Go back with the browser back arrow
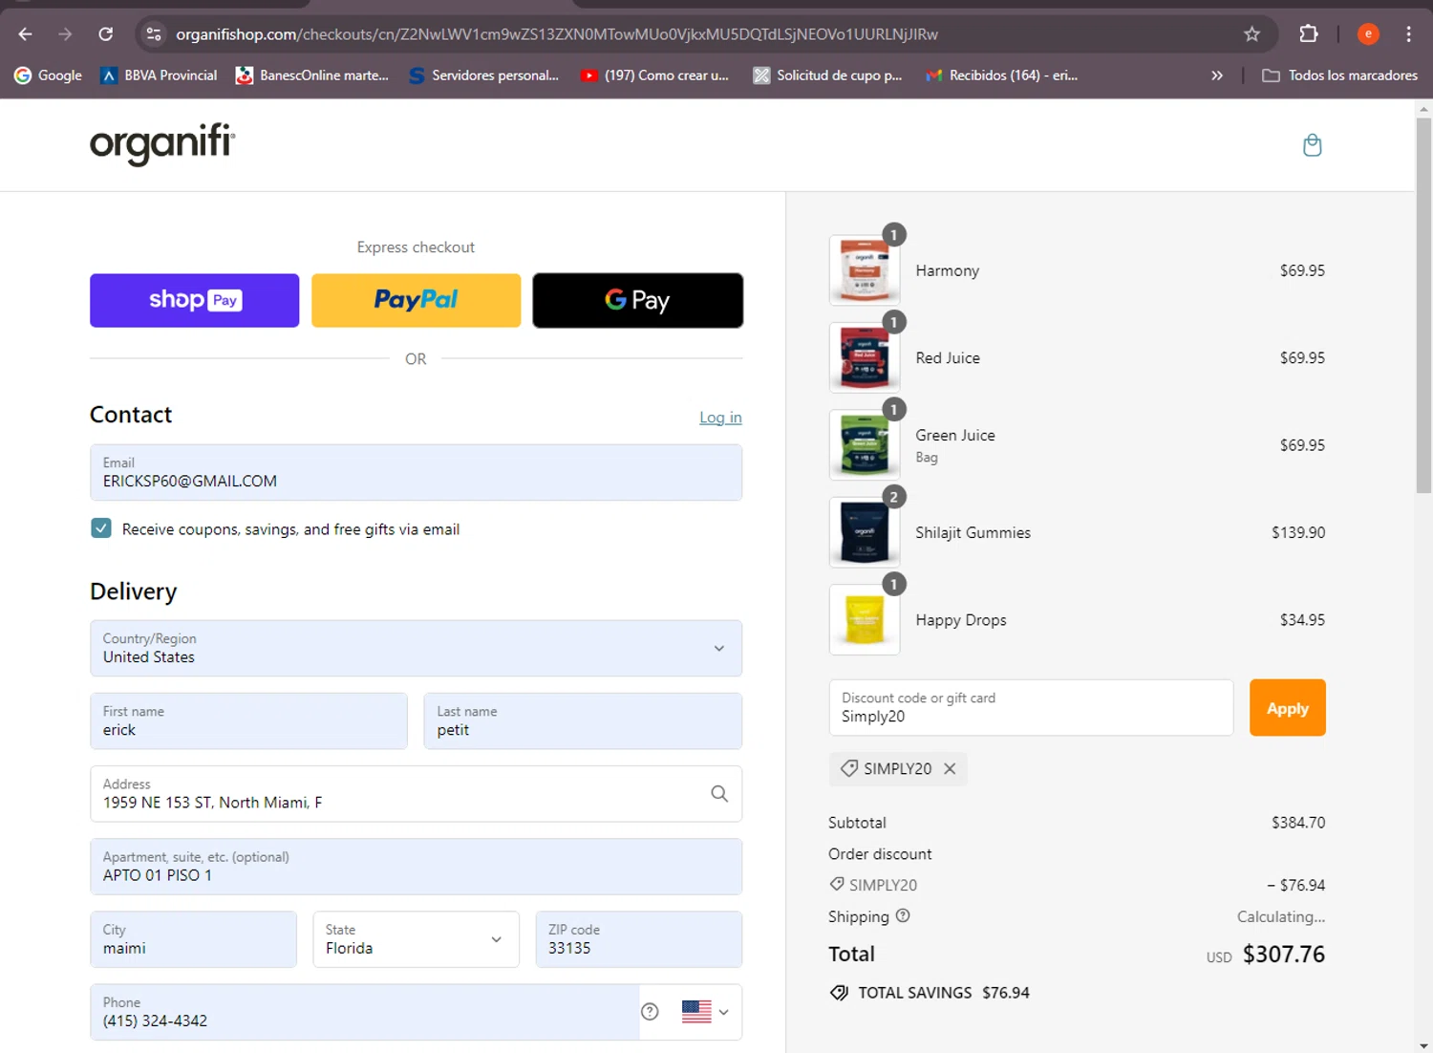 pos(26,34)
